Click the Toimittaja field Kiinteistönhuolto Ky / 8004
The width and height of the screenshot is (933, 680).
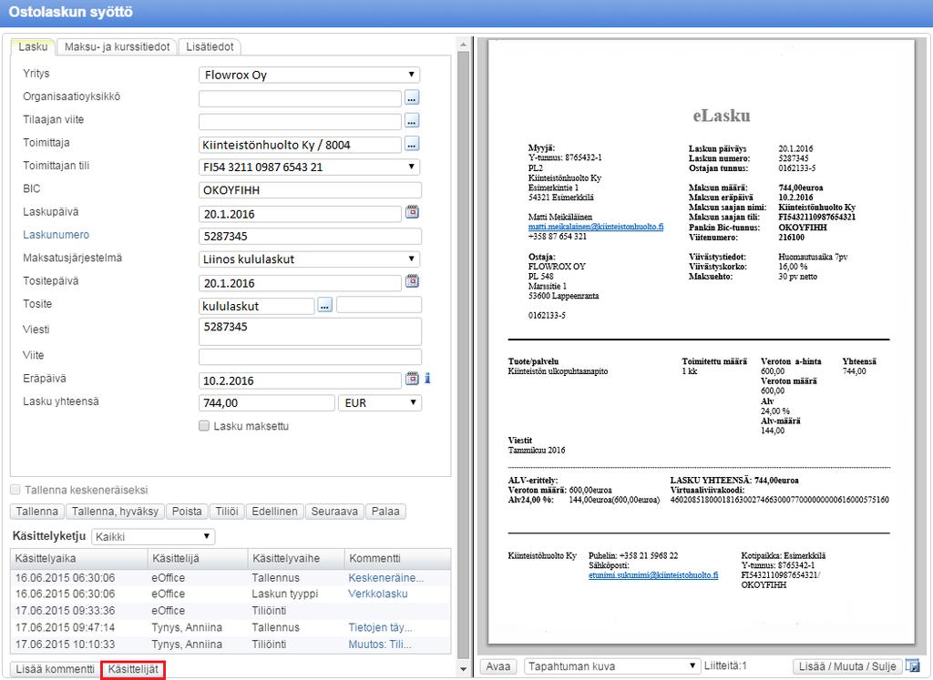(x=300, y=145)
